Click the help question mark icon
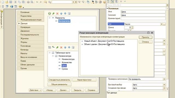The height and width of the screenshot is (98, 175). point(97,2)
